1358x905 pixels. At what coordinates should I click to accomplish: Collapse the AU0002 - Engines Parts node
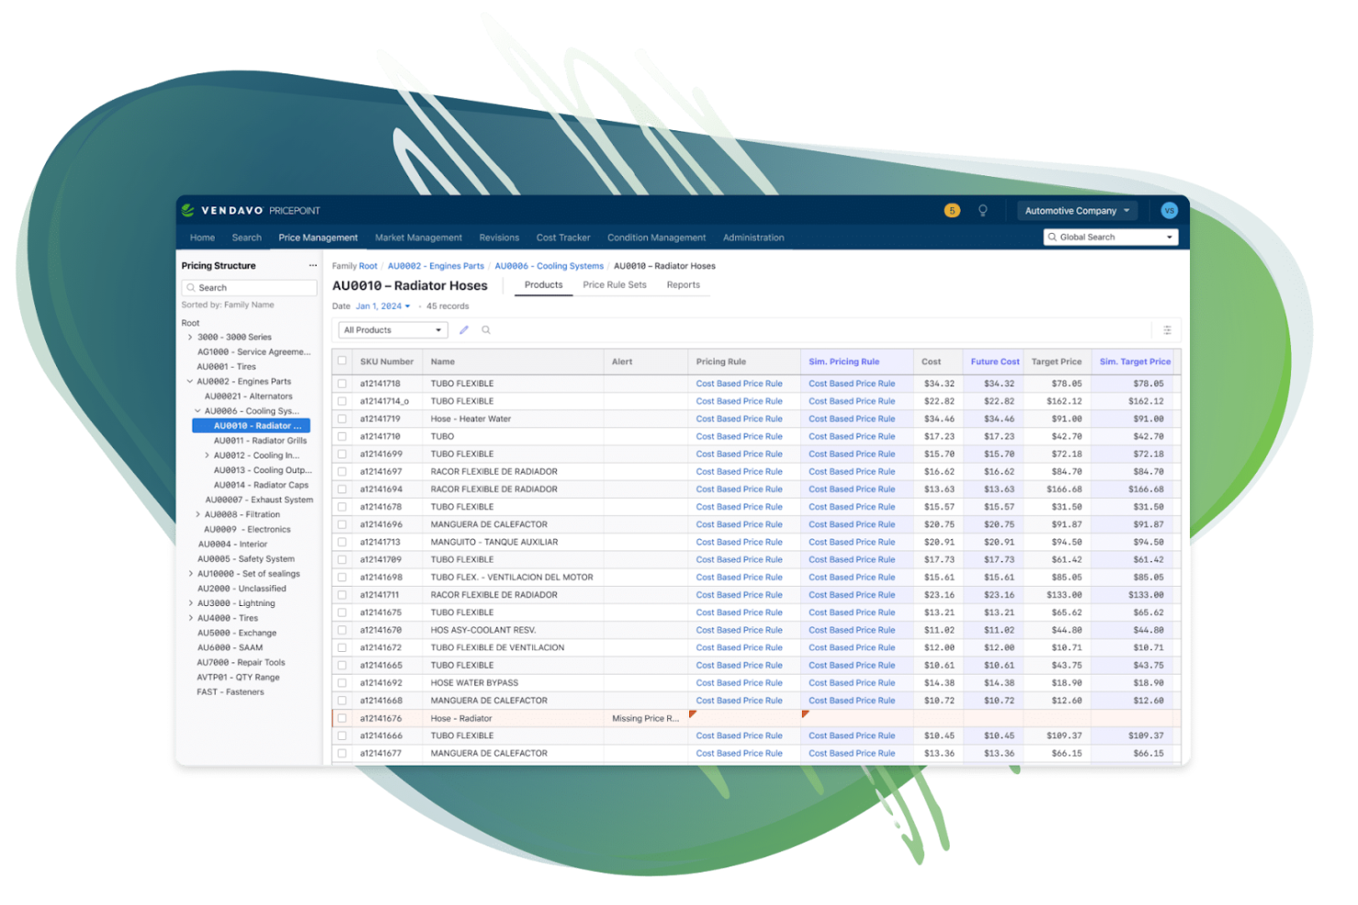tap(188, 381)
